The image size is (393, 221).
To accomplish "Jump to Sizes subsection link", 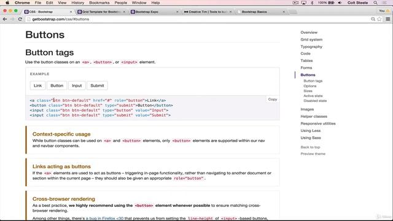I will coord(308,91).
